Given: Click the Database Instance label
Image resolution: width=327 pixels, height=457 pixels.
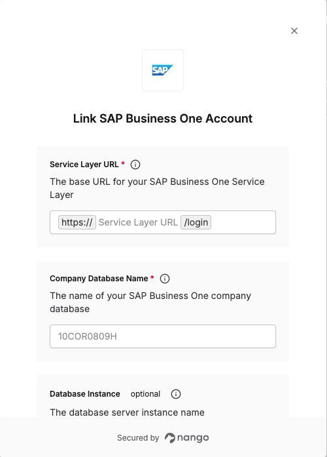Looking at the screenshot, I should (x=85, y=394).
